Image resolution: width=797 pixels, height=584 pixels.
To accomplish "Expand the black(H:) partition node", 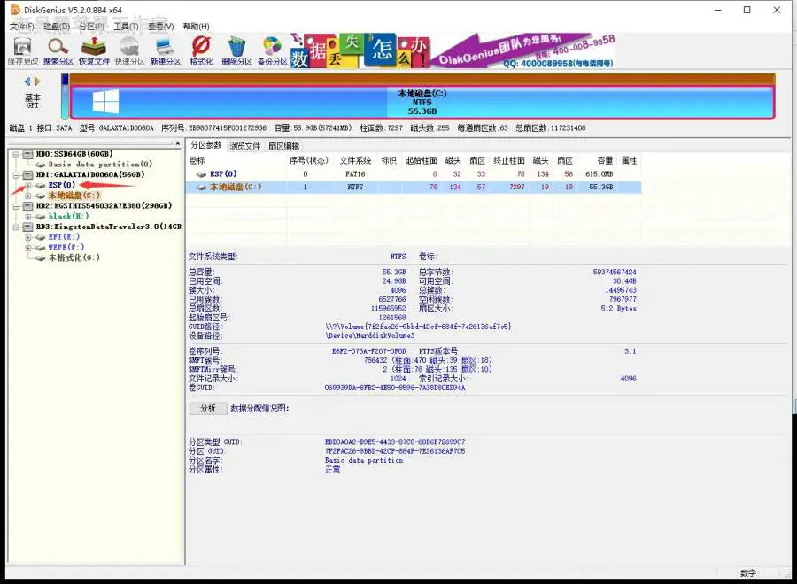I will tap(28, 216).
